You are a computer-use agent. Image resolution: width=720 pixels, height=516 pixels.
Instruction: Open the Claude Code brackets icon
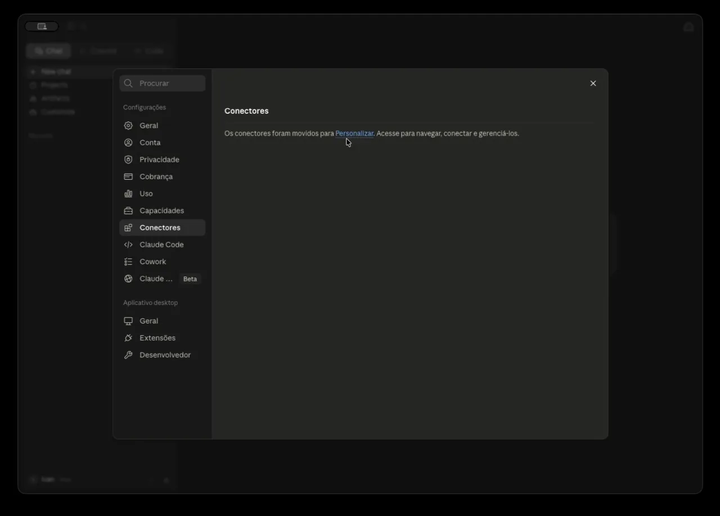(128, 245)
